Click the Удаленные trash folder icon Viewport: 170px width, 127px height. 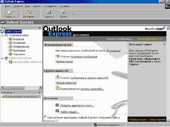(10, 50)
